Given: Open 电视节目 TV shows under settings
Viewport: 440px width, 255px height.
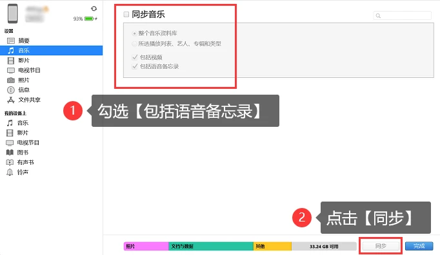Looking at the screenshot, I should pos(24,70).
